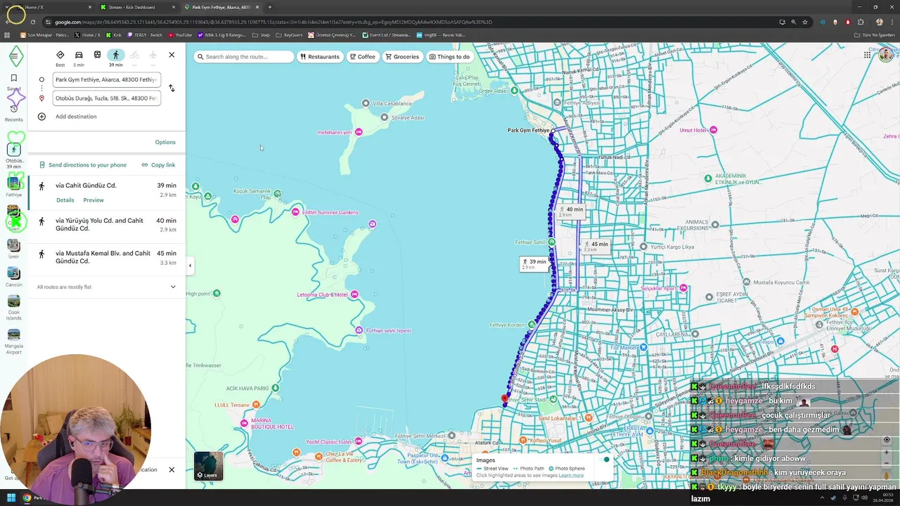Open the Kick bookmark
Image resolution: width=900 pixels, height=506 pixels.
113,34
